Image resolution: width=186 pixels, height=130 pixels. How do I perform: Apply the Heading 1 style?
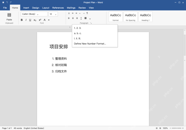point(145,17)
